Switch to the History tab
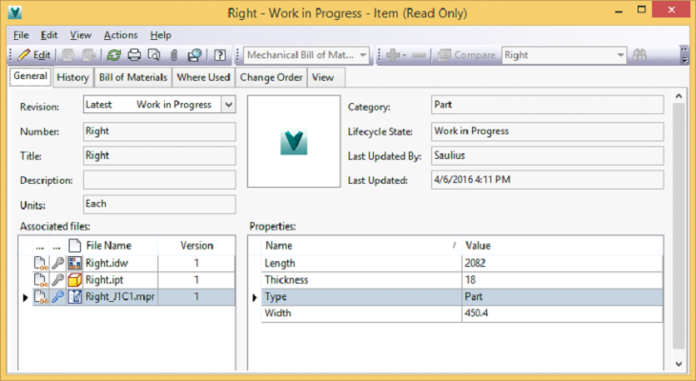696x381 pixels. click(72, 77)
